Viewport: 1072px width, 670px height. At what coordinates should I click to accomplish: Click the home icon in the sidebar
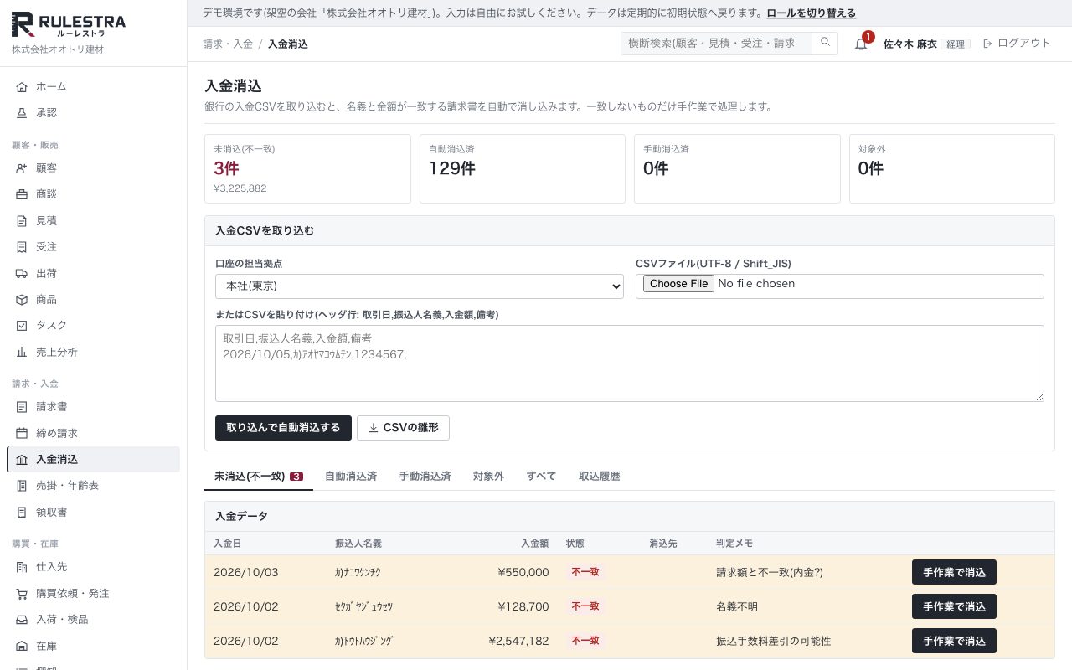22,87
